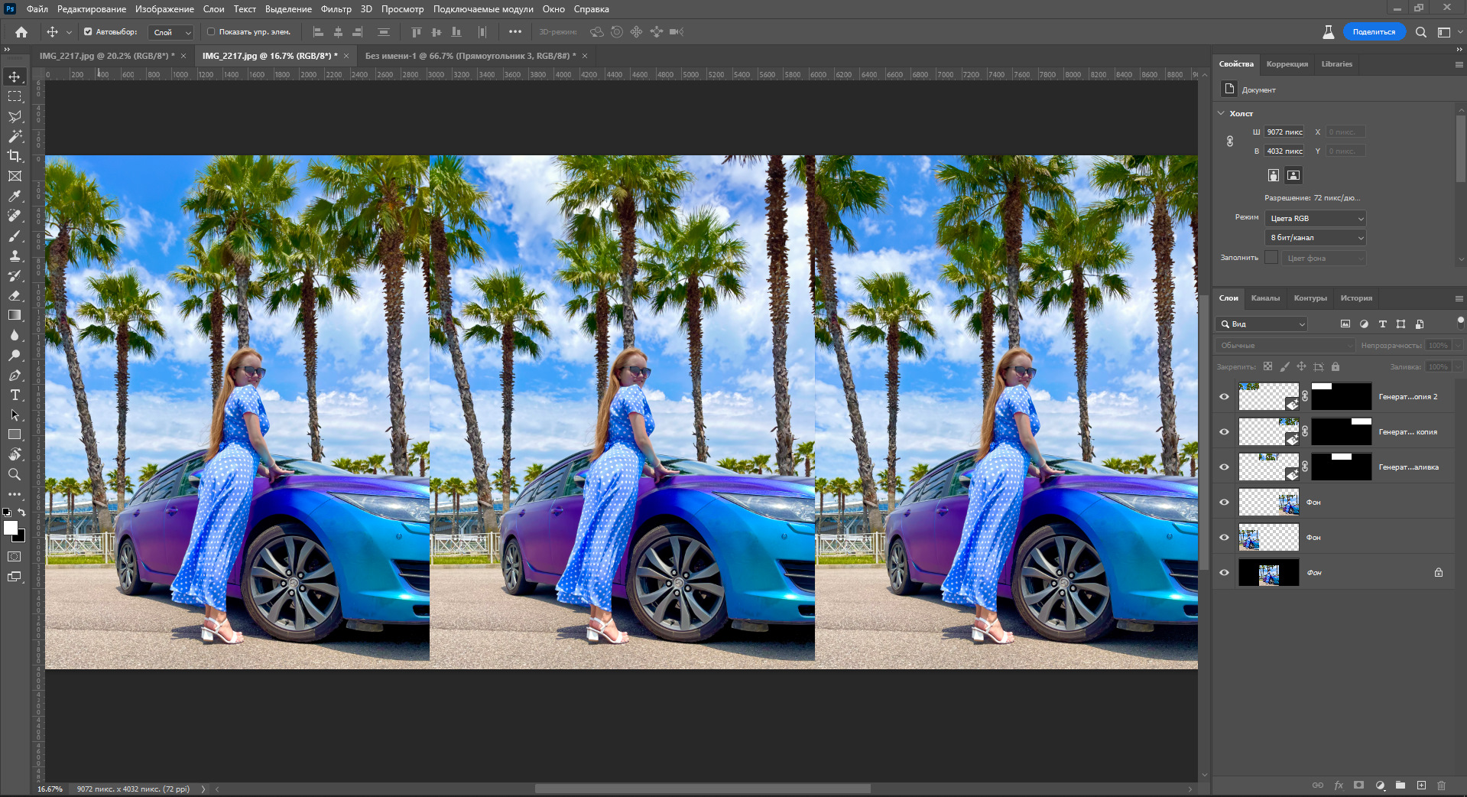Select the Magic Wand tool
The width and height of the screenshot is (1467, 797).
[x=15, y=136]
